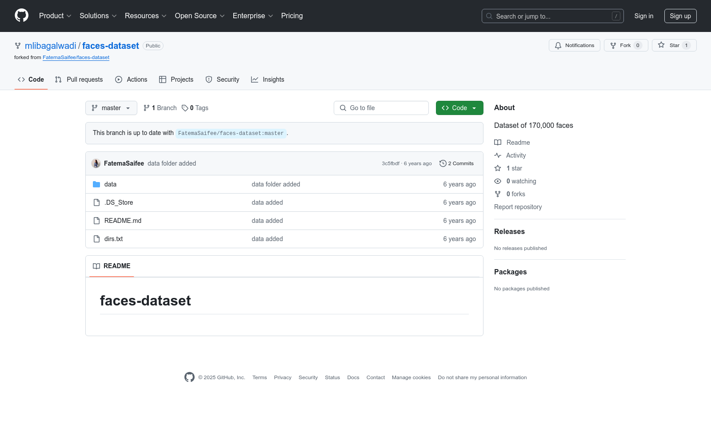This screenshot has height=444, width=711.
Task: Switch to the Insights tab
Action: click(268, 79)
